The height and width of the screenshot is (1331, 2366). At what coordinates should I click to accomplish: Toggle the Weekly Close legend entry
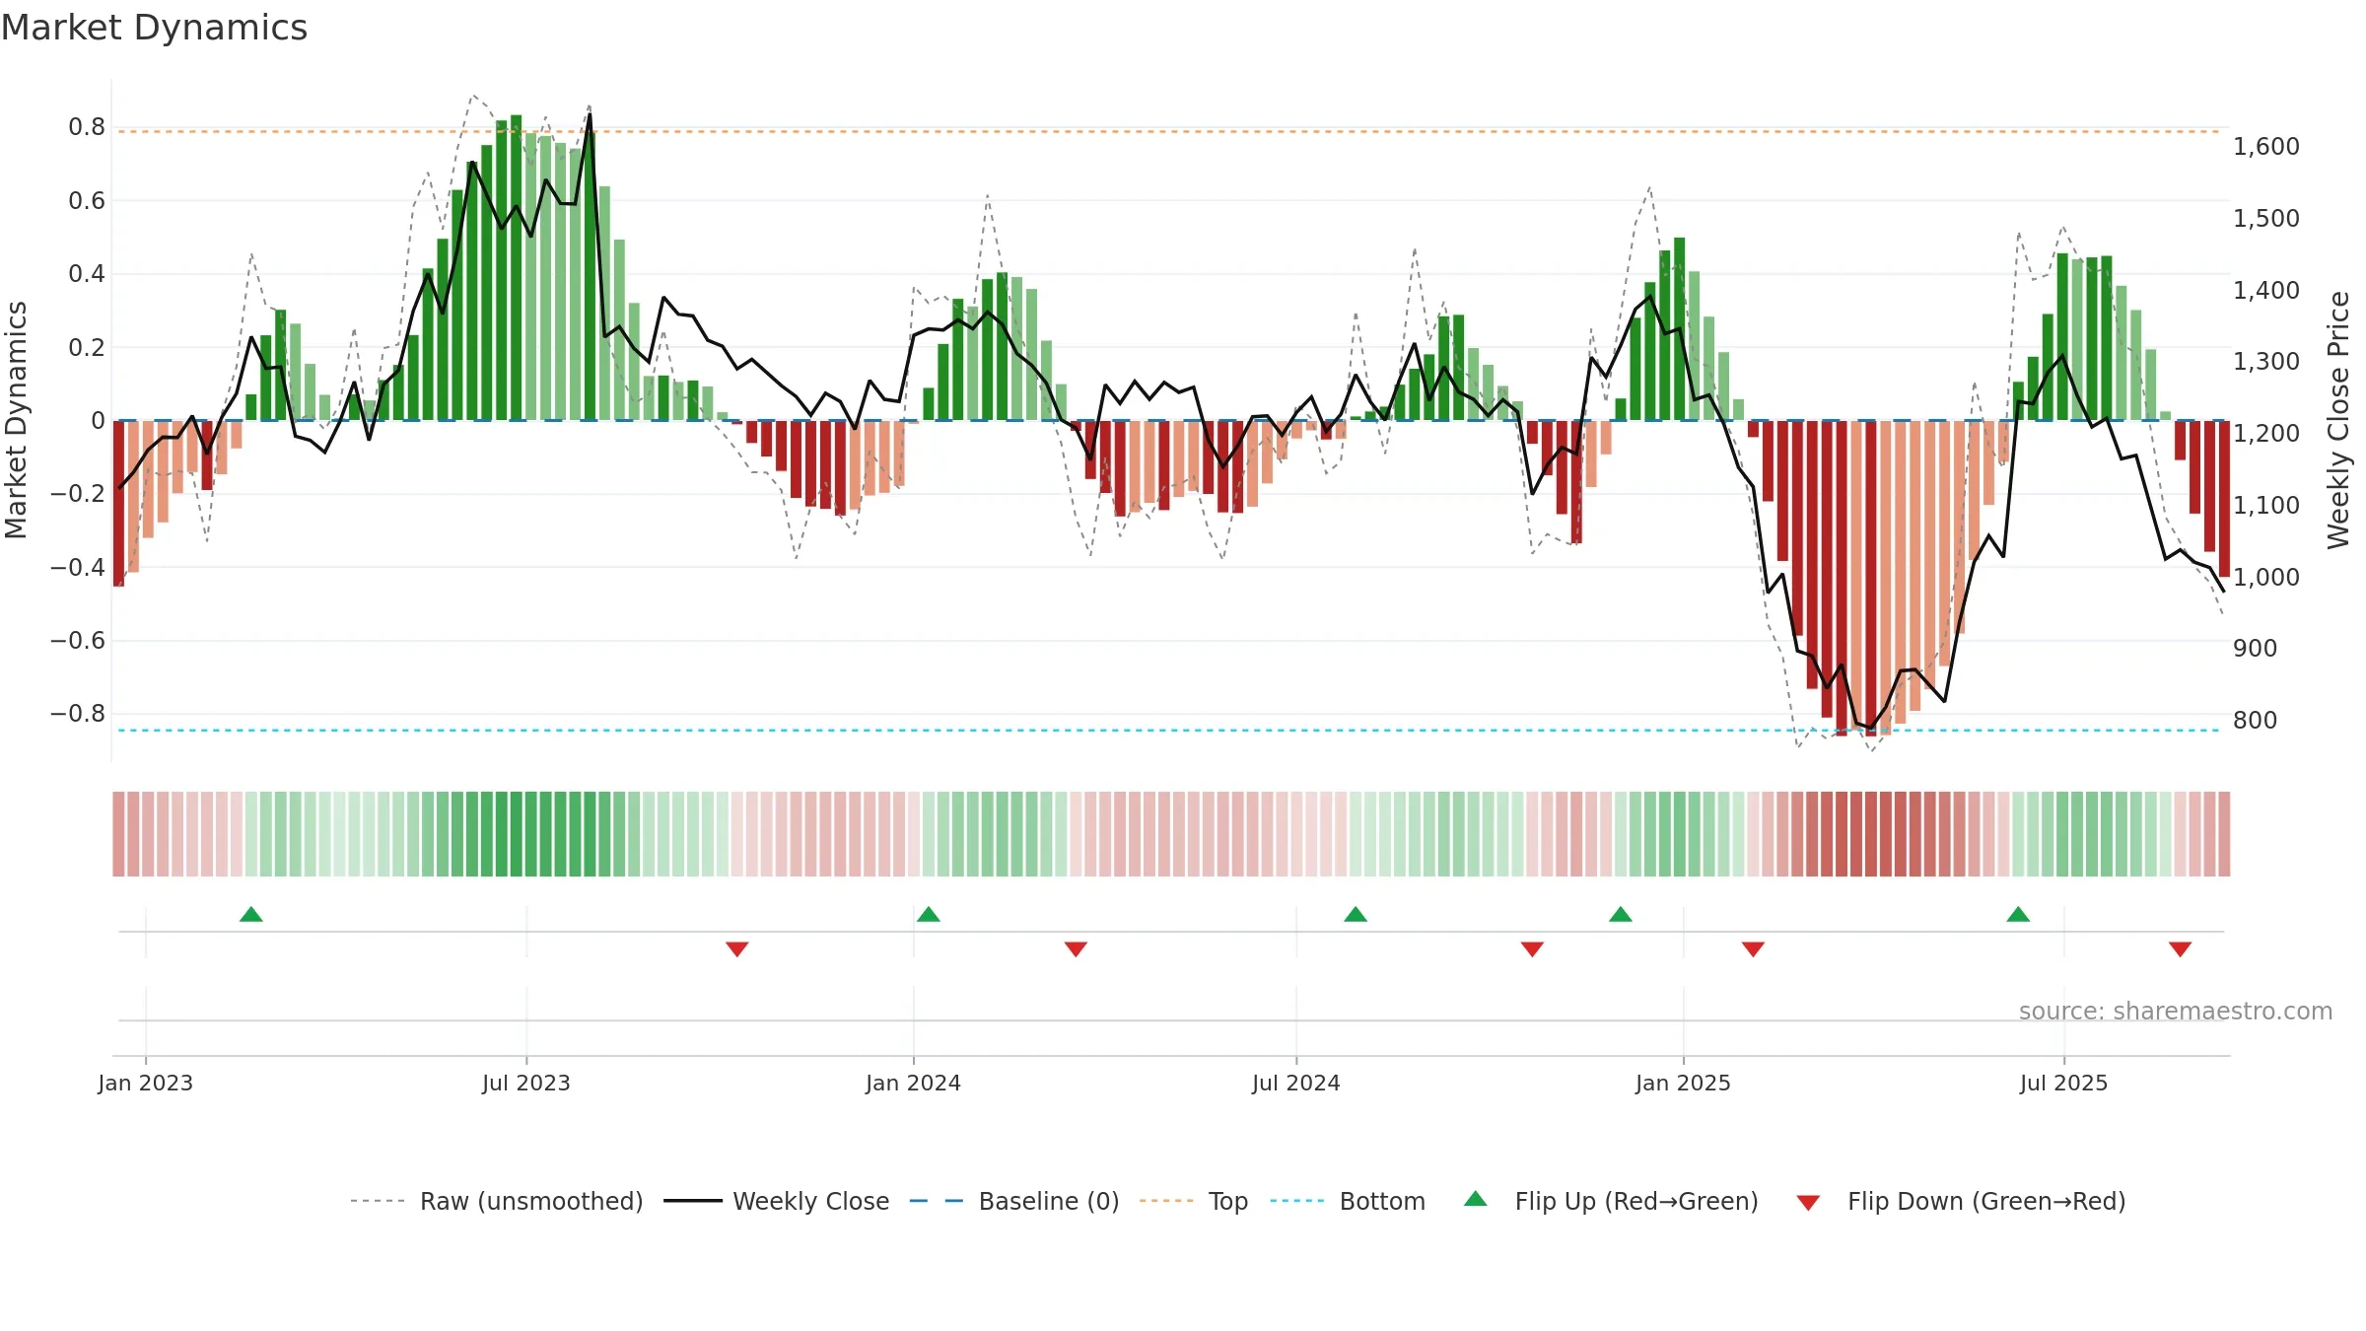776,1201
